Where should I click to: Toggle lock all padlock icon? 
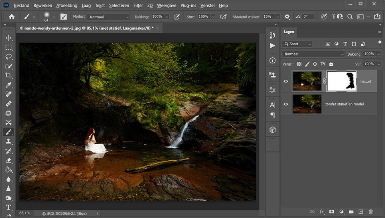pyautogui.click(x=331, y=64)
